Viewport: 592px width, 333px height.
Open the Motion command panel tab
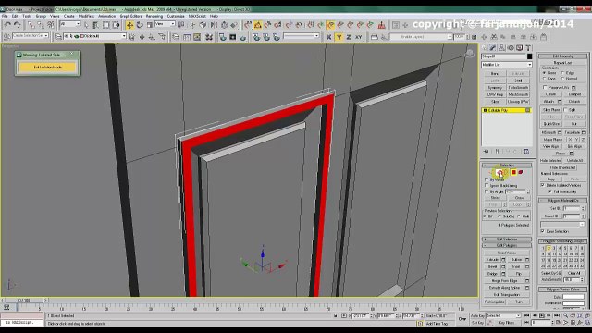[511, 48]
